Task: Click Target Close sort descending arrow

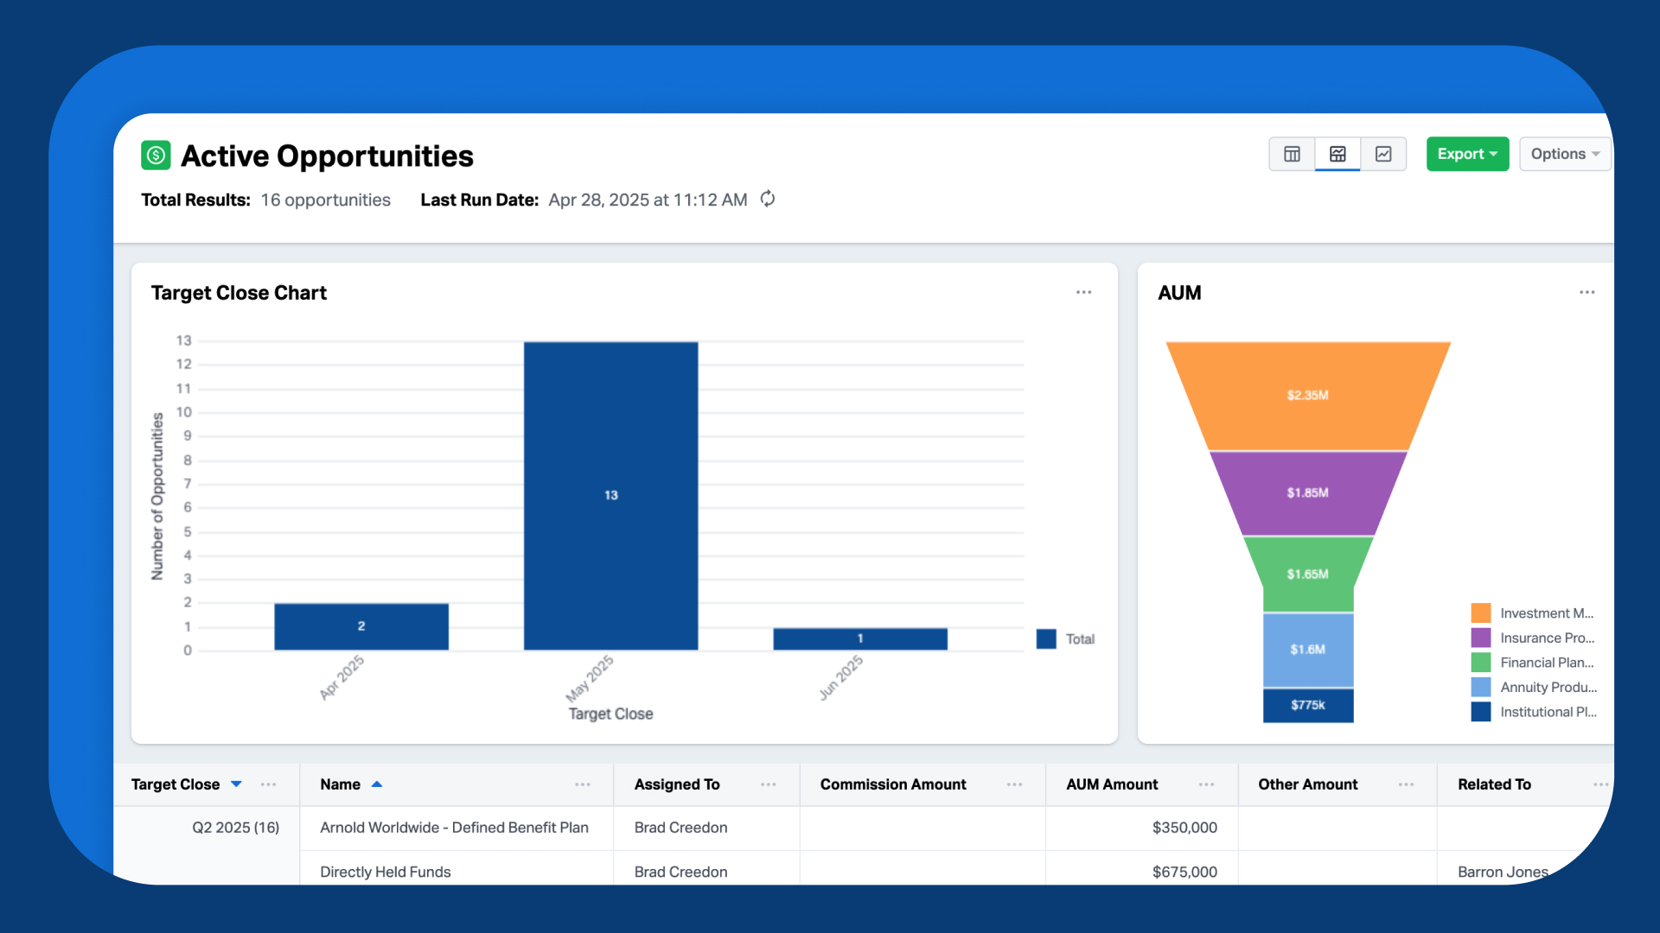Action: pyautogui.click(x=236, y=784)
